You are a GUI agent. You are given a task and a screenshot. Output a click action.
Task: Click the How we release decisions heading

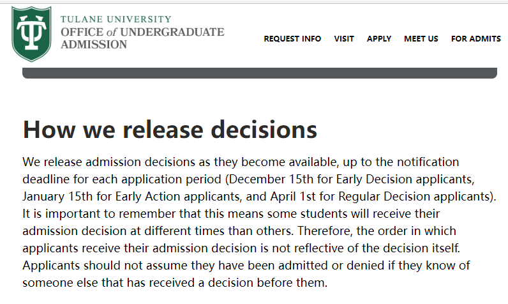click(x=170, y=129)
